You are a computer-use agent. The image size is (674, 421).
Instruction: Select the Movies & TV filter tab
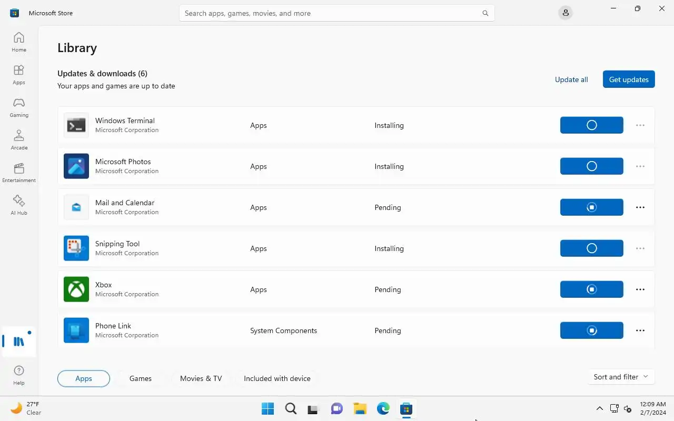tap(201, 378)
